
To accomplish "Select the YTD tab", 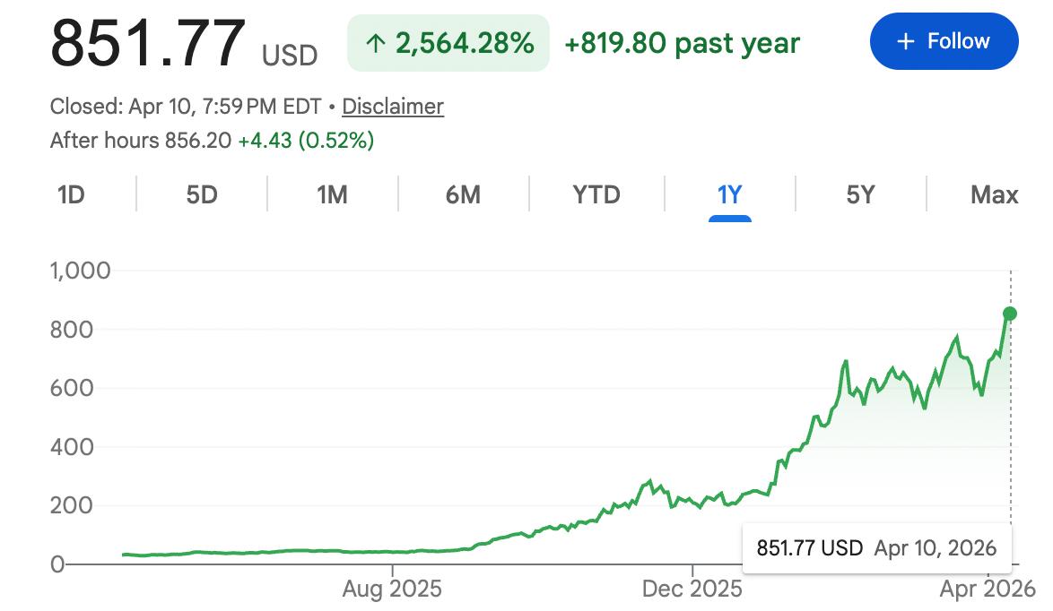I will click(596, 194).
